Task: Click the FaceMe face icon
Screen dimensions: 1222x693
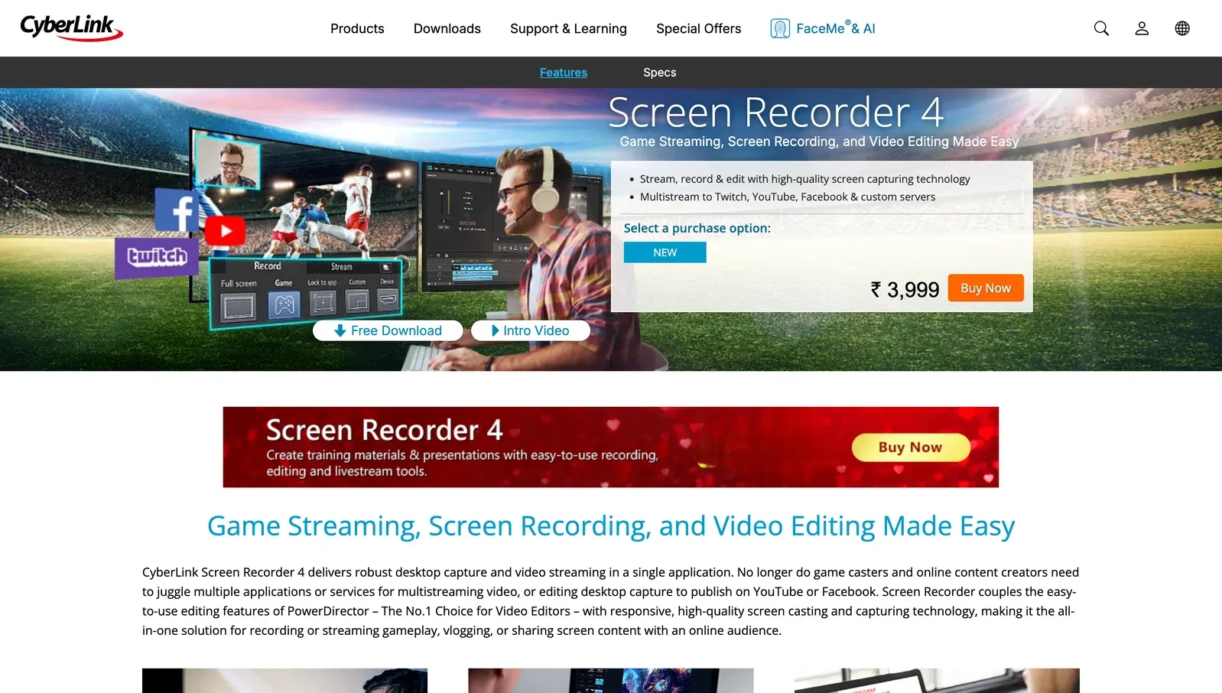Action: (780, 28)
